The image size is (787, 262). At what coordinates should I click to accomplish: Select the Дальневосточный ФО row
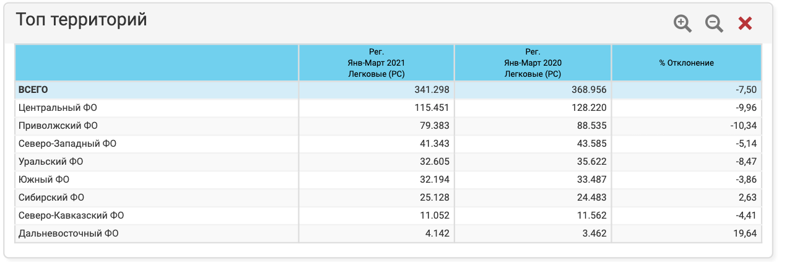(x=68, y=234)
